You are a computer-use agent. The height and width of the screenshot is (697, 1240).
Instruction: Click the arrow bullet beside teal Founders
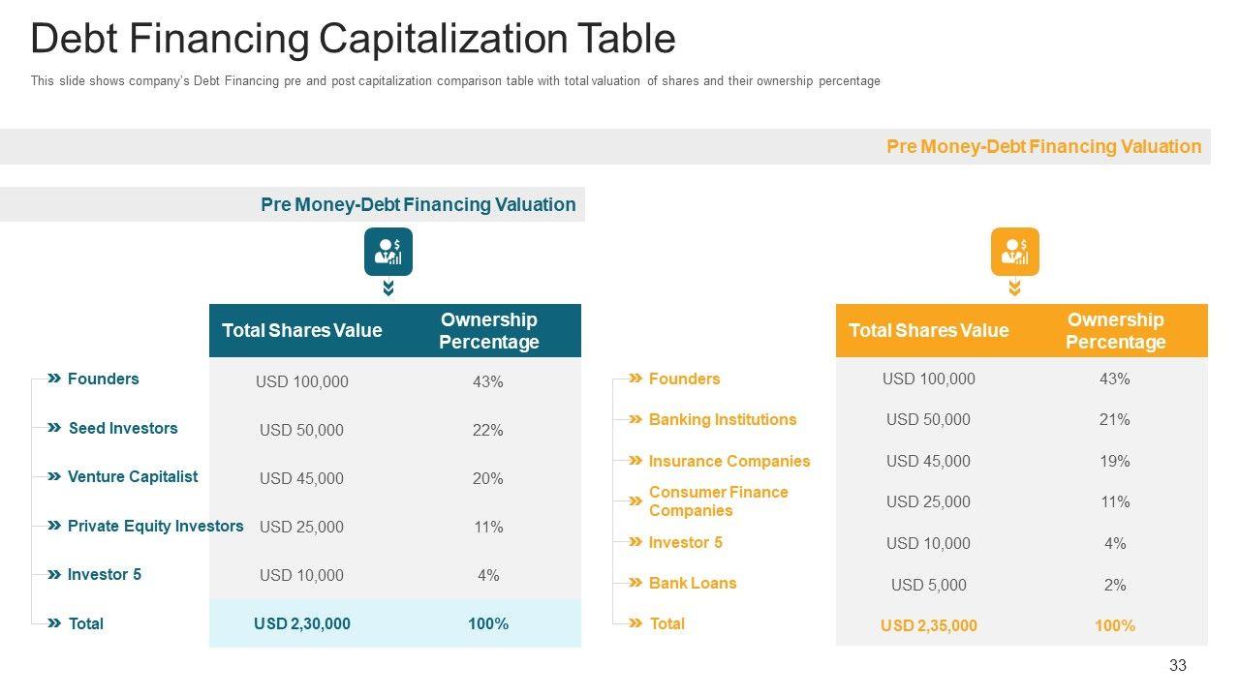pyautogui.click(x=54, y=379)
